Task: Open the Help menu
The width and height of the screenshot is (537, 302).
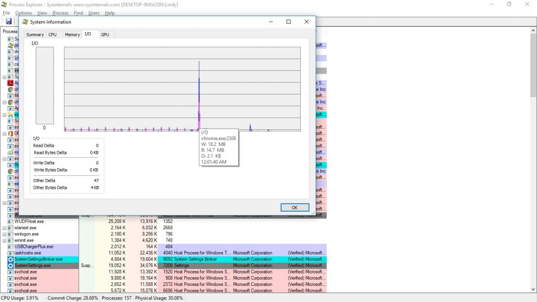Action: 110,13
